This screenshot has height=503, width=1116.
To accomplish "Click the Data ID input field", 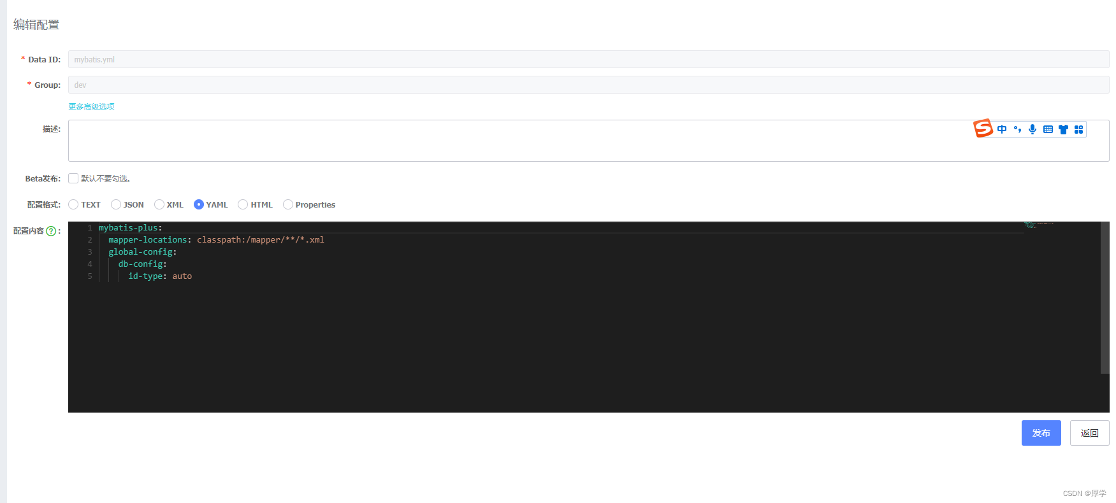I will 588,59.
